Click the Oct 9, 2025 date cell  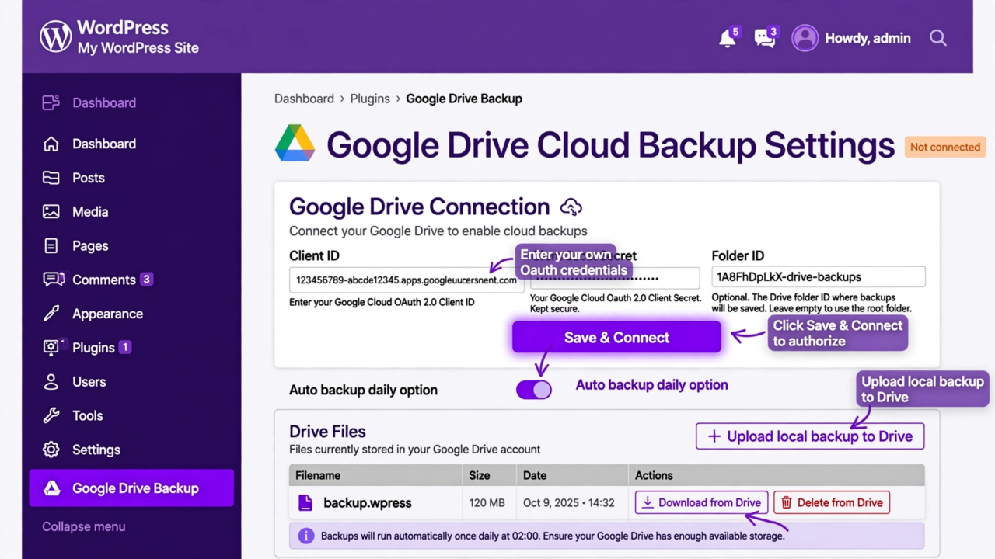point(569,503)
